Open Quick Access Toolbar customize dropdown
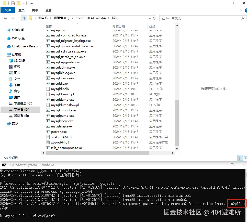This screenshot has width=247, height=222. (x=23, y=3)
